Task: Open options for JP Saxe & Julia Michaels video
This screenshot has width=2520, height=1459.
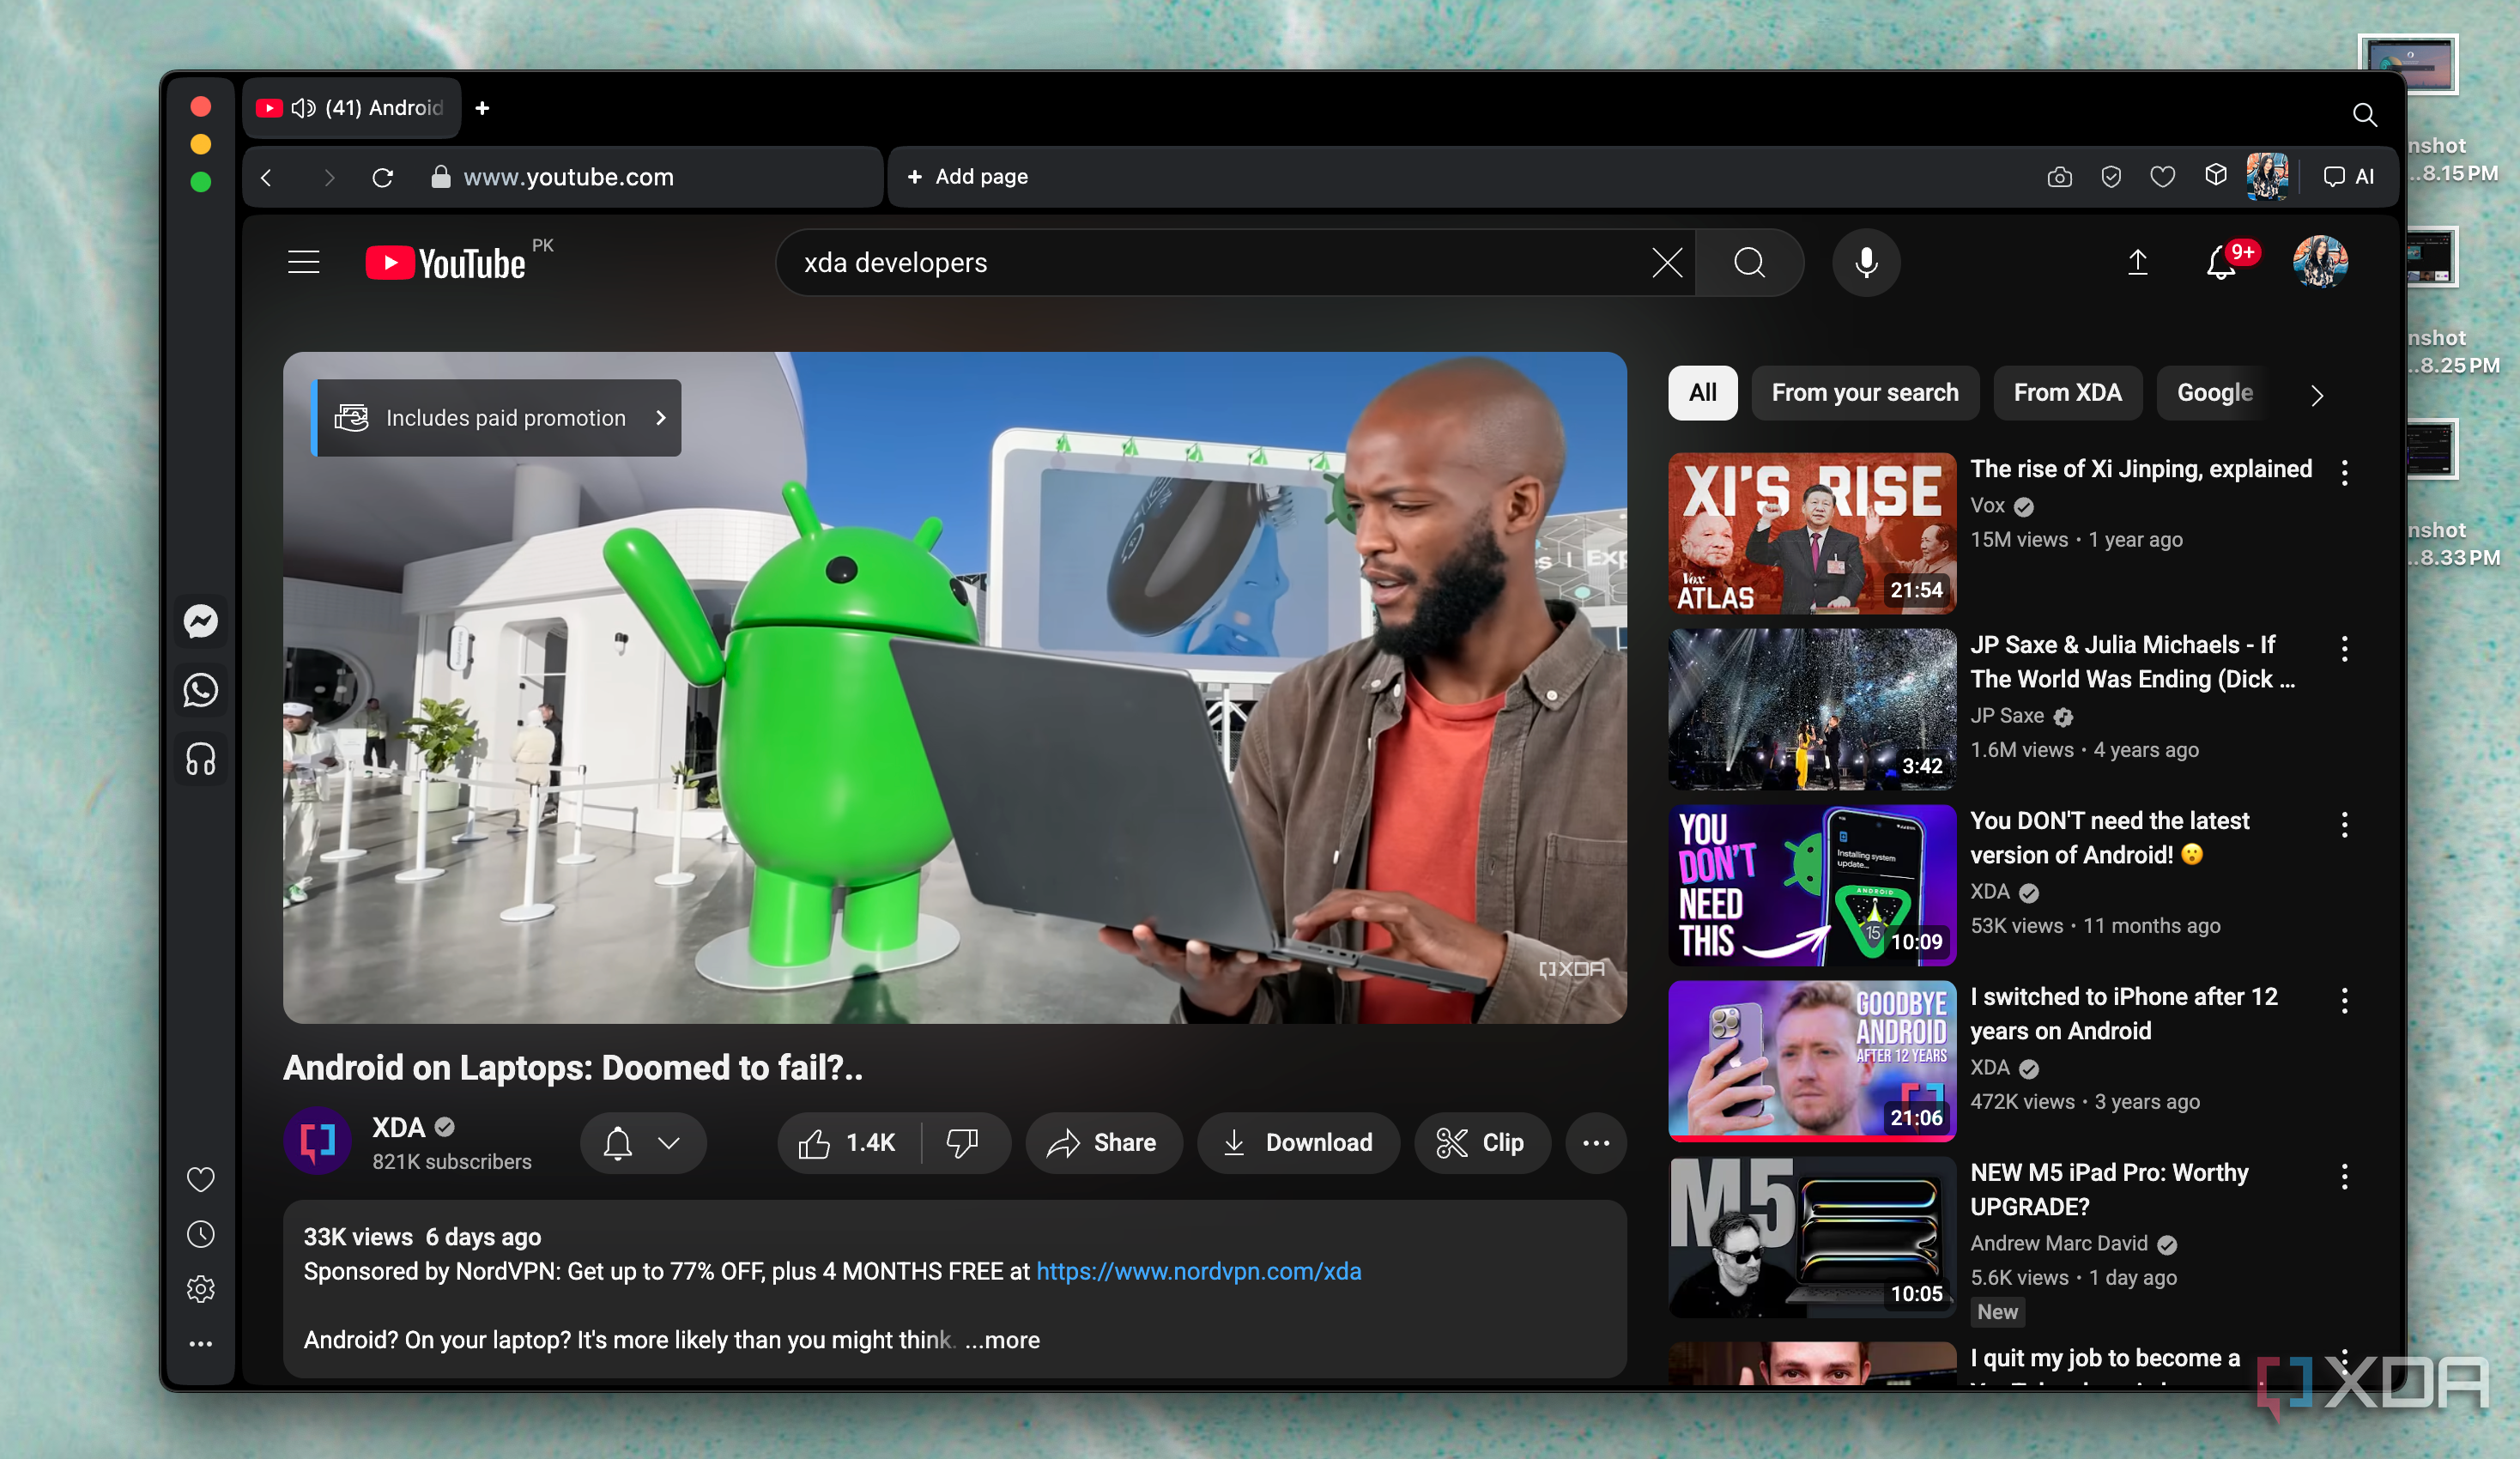Action: tap(2344, 649)
